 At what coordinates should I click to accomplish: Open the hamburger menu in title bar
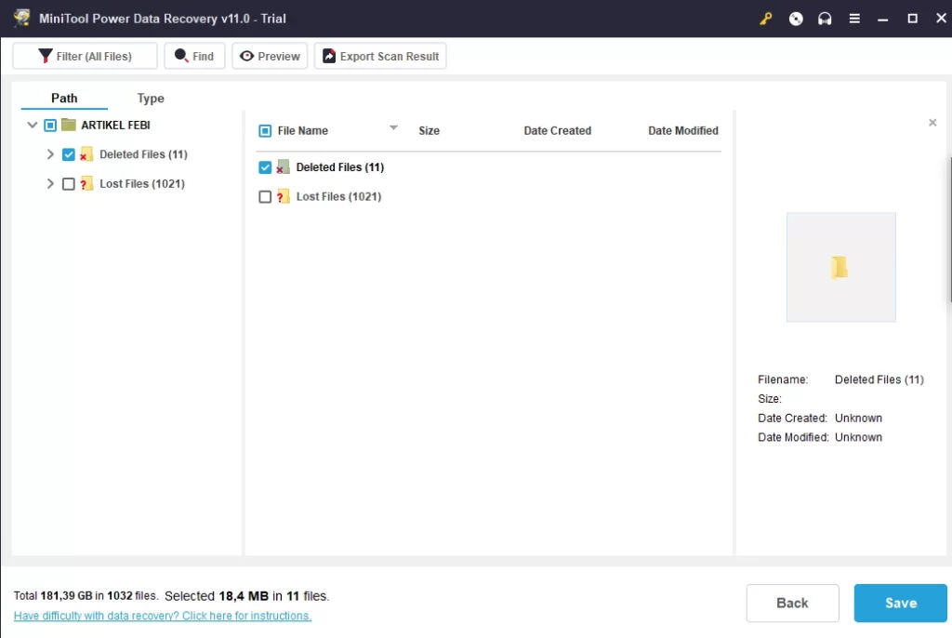854,19
